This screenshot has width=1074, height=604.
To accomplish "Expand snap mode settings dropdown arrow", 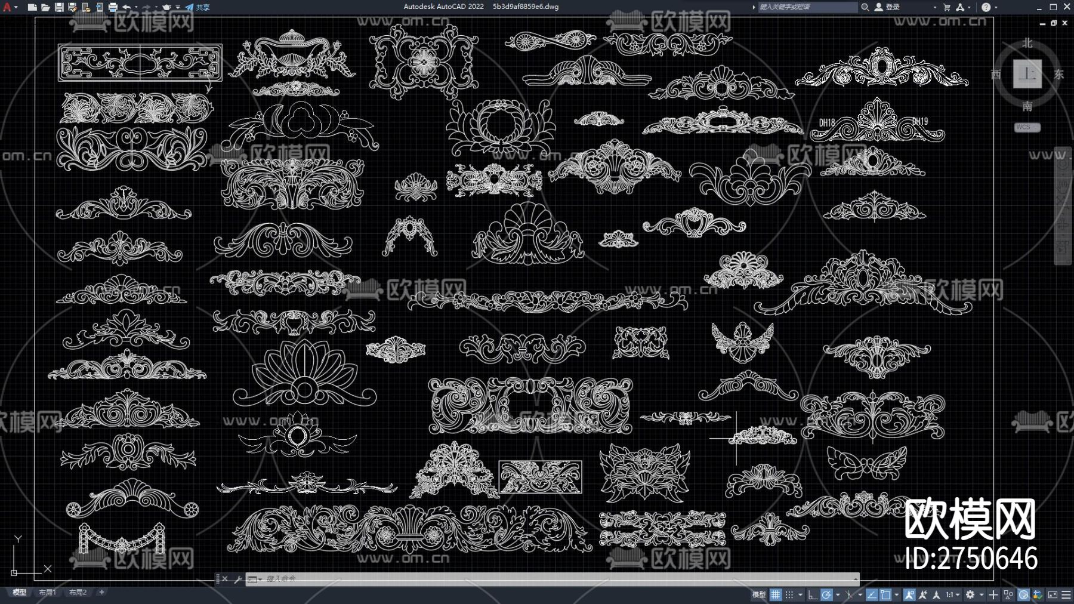I will tap(800, 595).
